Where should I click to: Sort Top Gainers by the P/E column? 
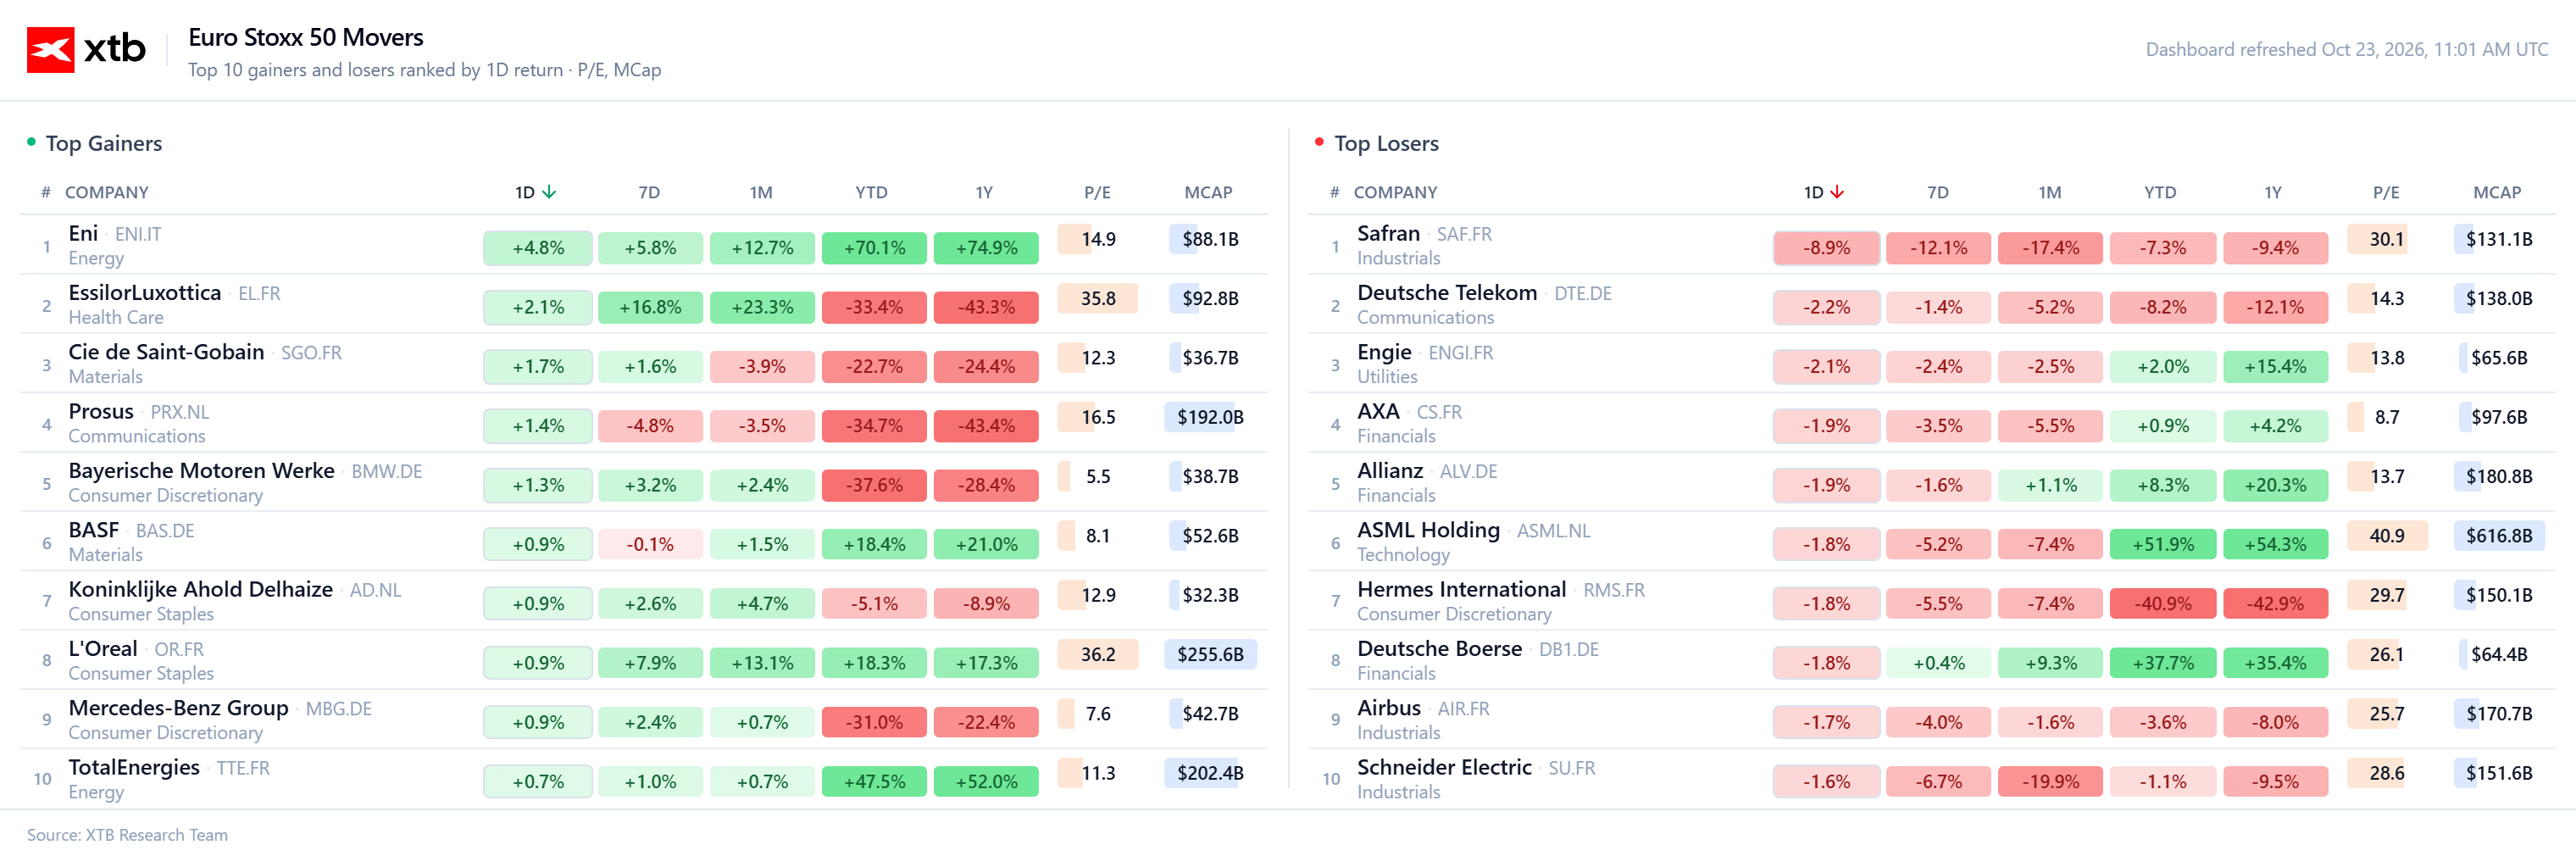tap(1097, 192)
